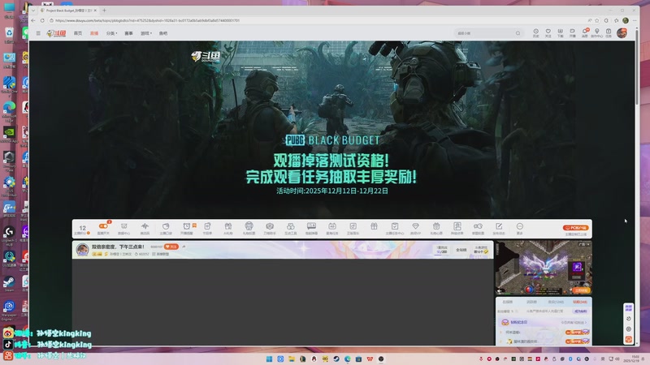Image resolution: width=650 pixels, height=365 pixels.
Task: Click the orange 关注 follow button
Action: [171, 247]
